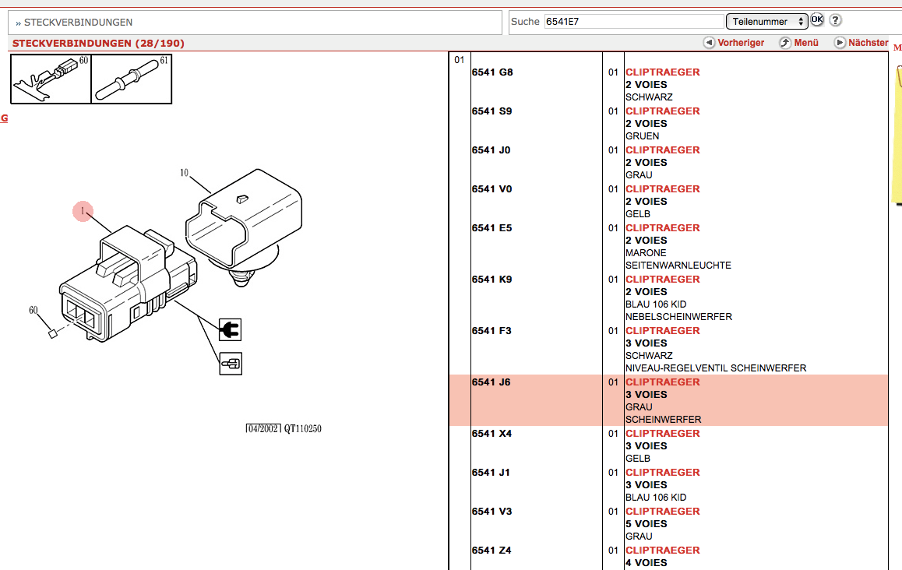
Task: Click NIVEAU-REGELVENTIL SCHEINWERFER description
Action: pyautogui.click(x=716, y=368)
